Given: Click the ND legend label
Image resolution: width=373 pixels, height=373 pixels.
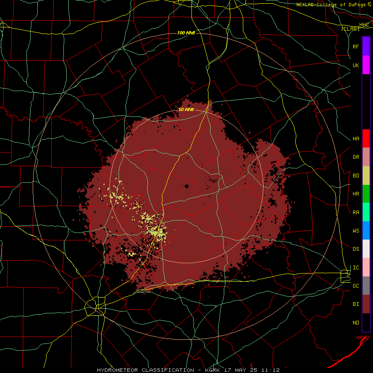Looking at the screenshot, I should (356, 323).
